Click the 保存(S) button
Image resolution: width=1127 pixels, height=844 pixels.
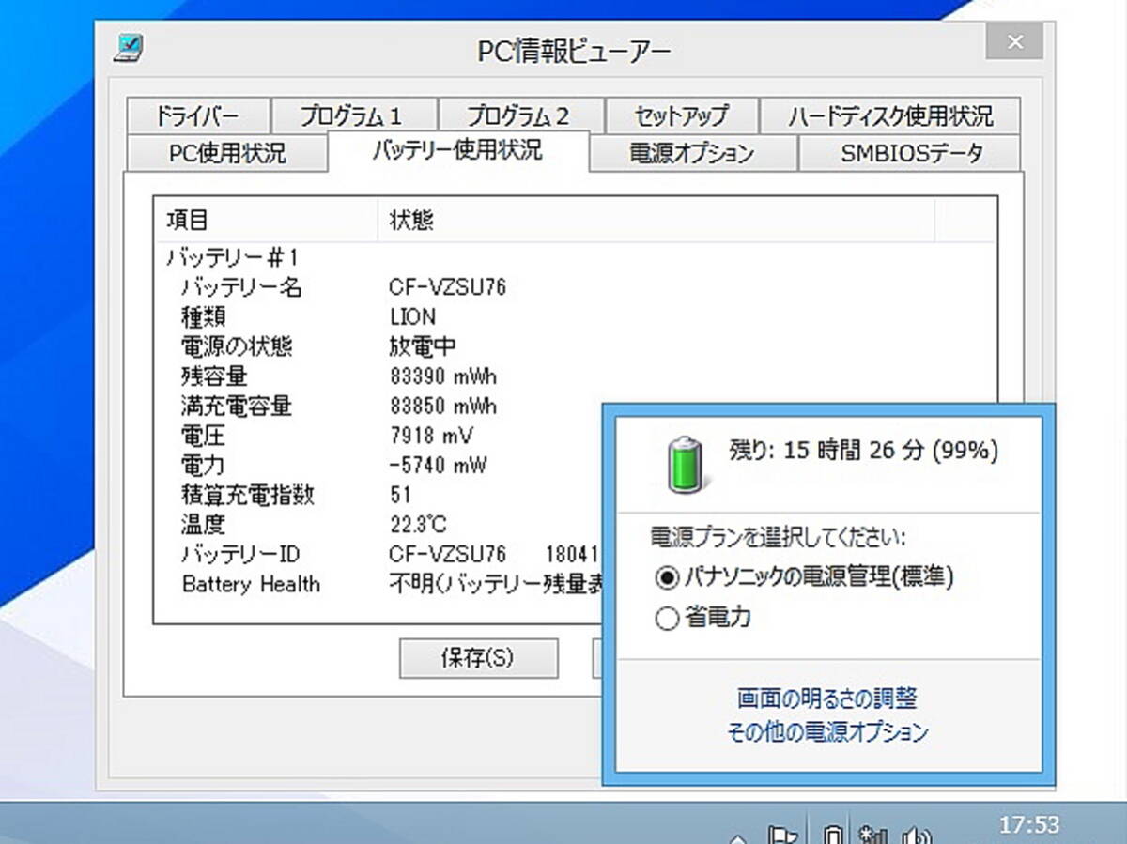(x=478, y=658)
